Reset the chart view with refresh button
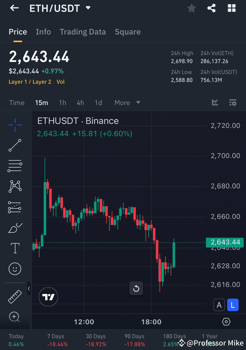Image resolution: width=246 pixels, height=350 pixels. click(x=136, y=288)
